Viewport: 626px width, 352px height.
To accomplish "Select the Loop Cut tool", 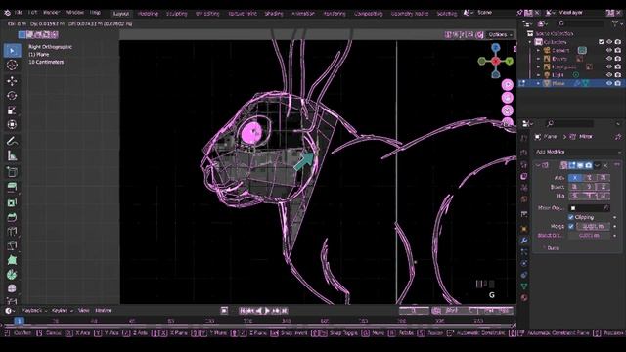I will (12, 231).
